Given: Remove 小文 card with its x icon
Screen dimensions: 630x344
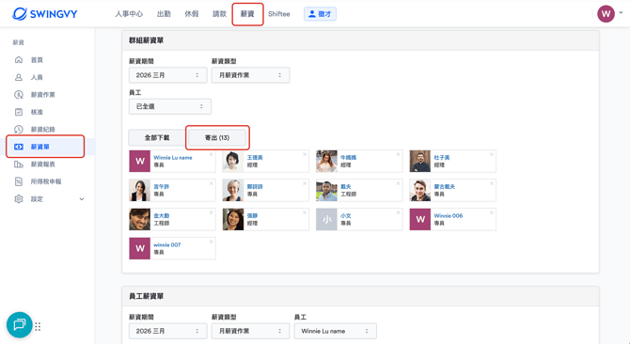Looking at the screenshot, I should click(x=398, y=212).
